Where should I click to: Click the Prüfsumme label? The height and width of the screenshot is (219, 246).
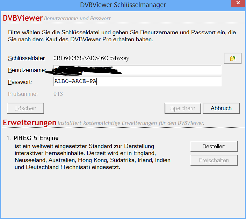point(23,94)
